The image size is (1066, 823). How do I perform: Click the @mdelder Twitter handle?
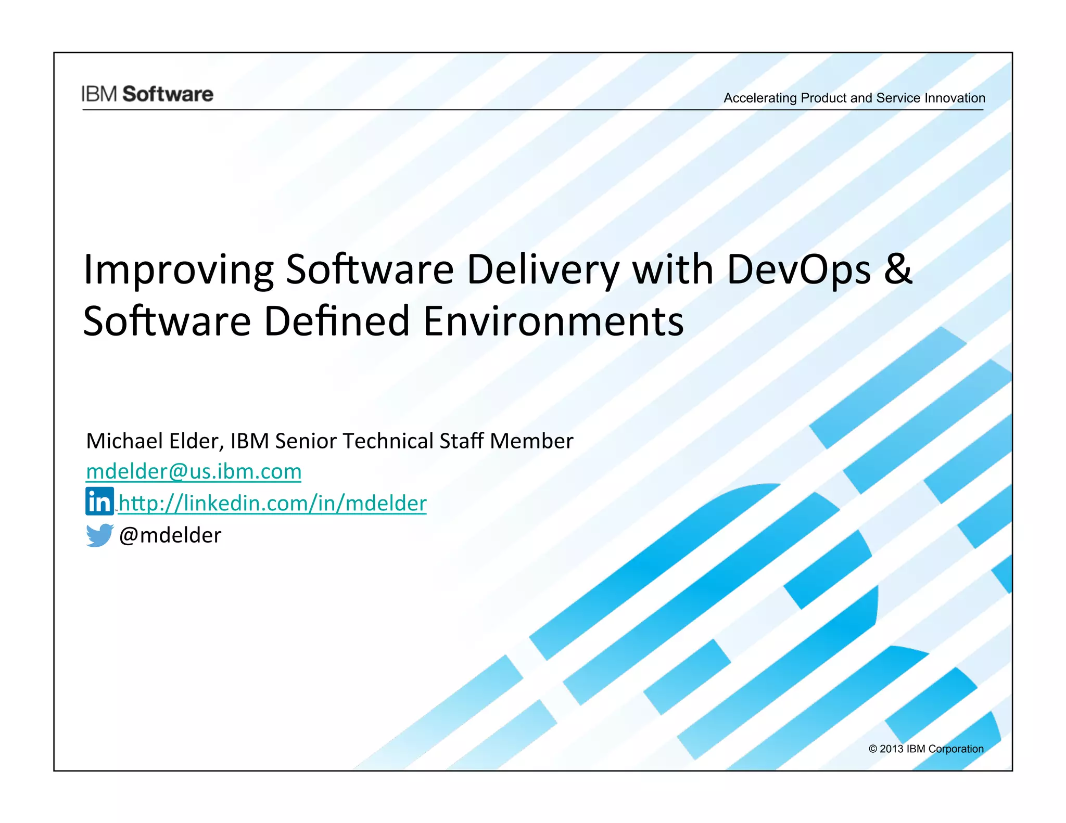click(x=170, y=535)
